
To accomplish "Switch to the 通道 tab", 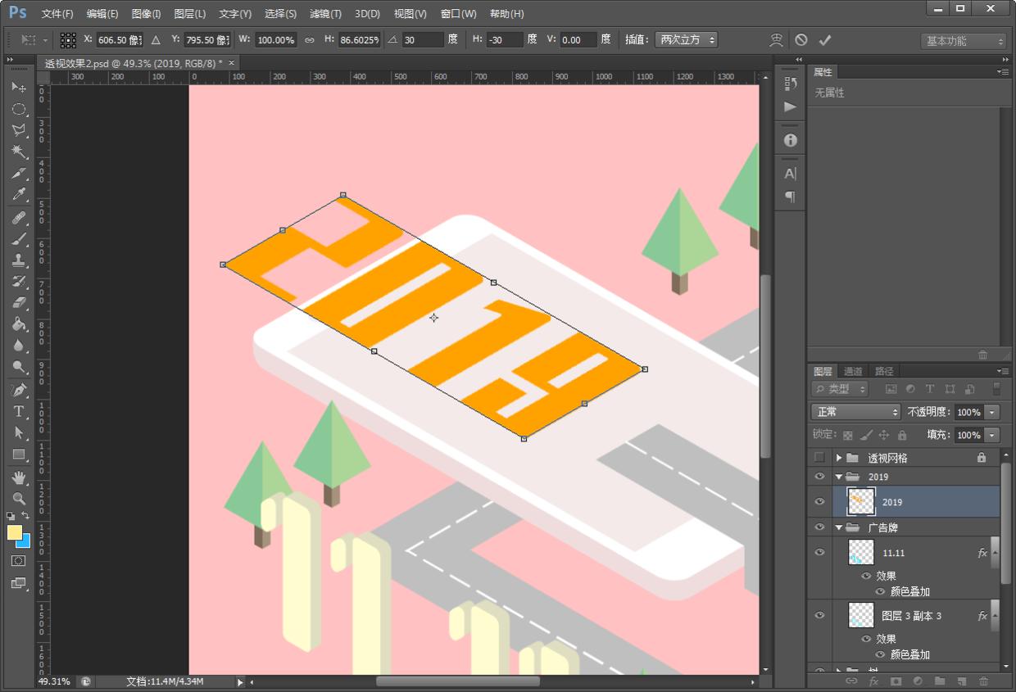I will [x=853, y=371].
